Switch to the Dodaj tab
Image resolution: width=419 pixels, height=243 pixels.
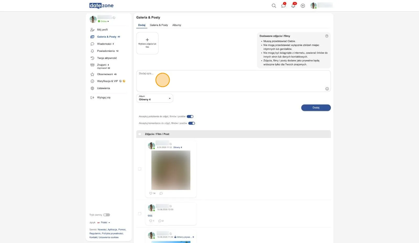pos(142,25)
